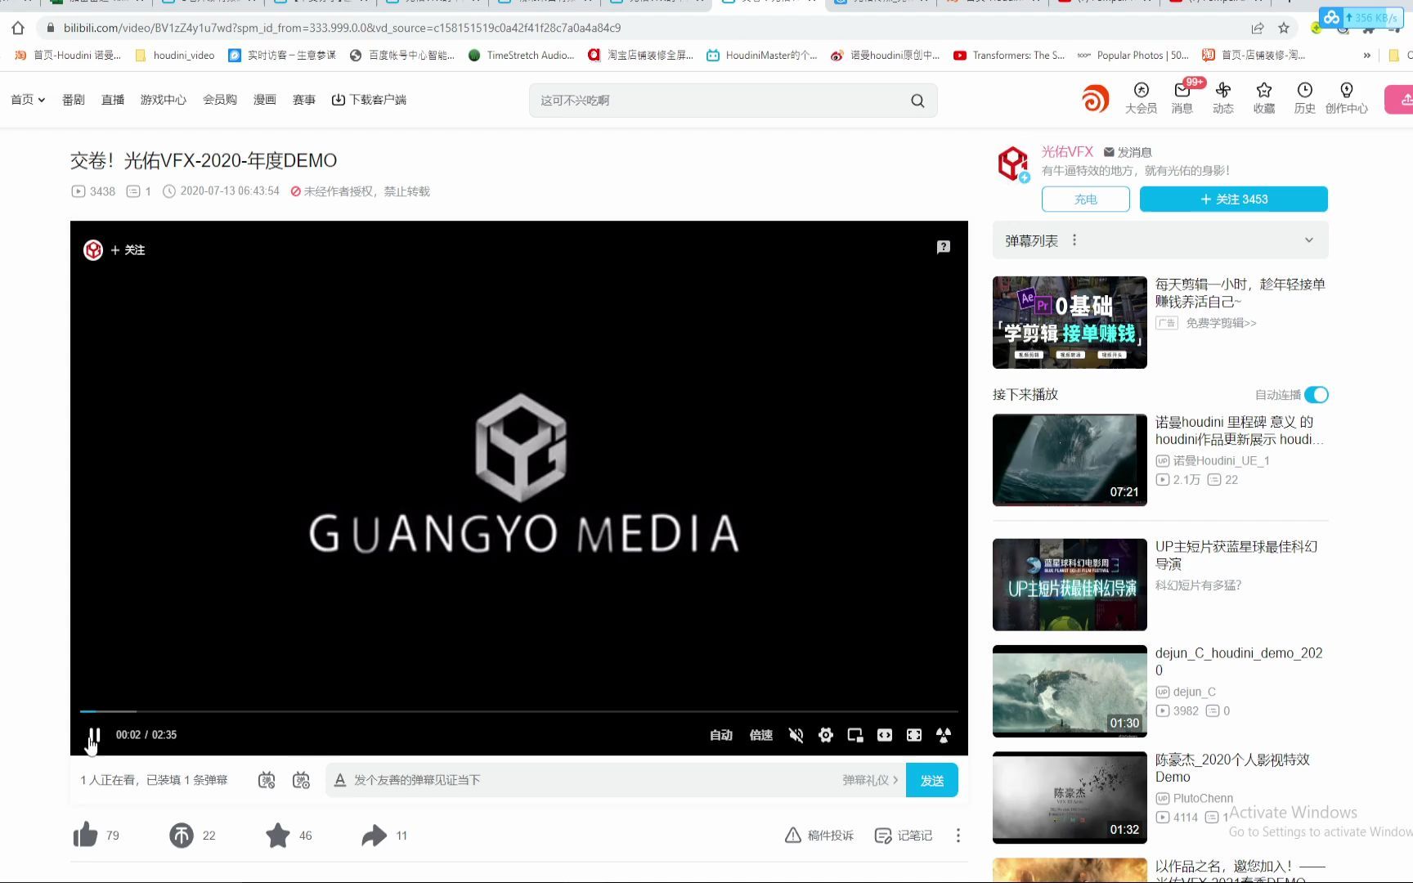Switch to wide-screen player mode
Screen dimensions: 1413x883
pos(885,735)
